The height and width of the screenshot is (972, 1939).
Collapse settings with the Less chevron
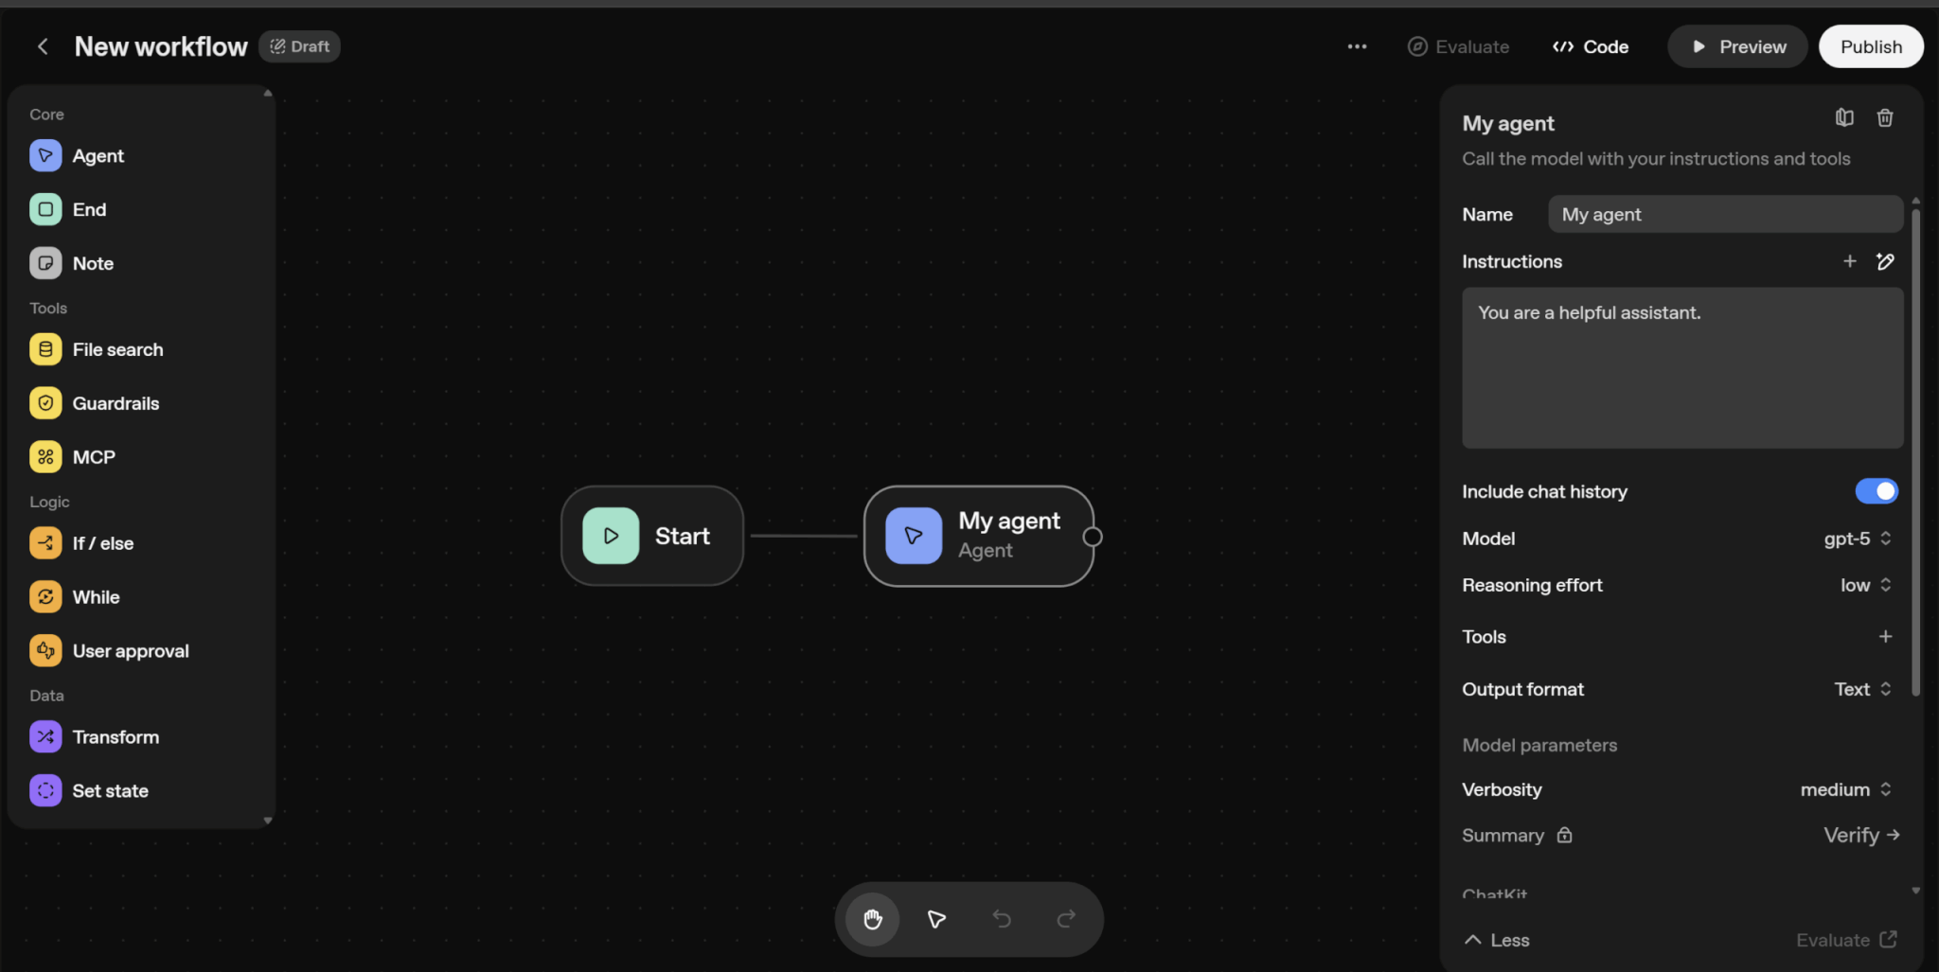point(1497,940)
